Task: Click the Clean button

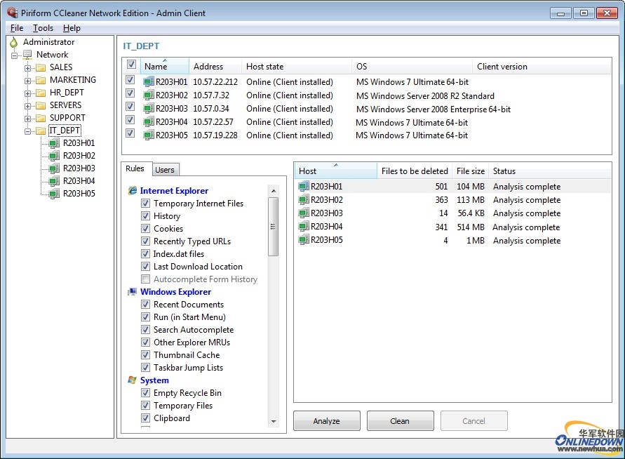Action: point(400,421)
